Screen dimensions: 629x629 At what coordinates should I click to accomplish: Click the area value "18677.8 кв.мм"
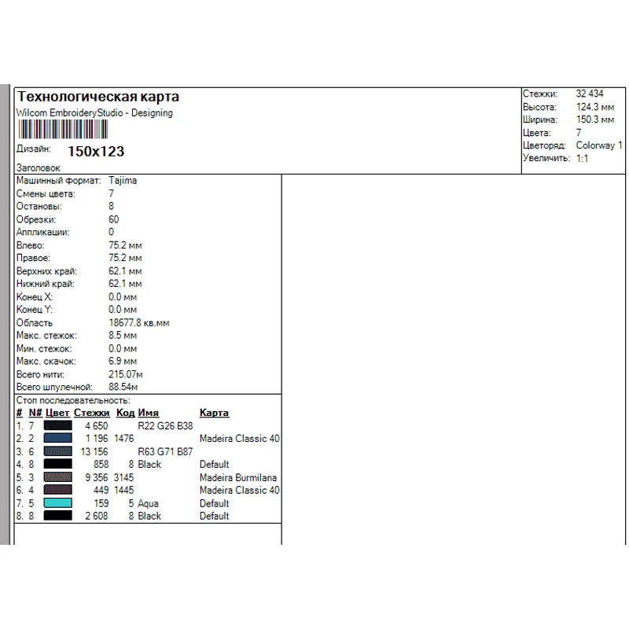[x=139, y=323]
